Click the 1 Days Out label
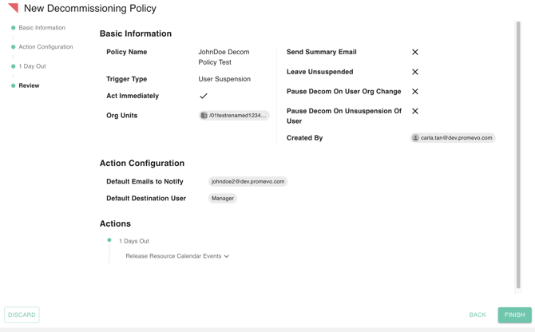This screenshot has height=332, width=535. click(134, 241)
